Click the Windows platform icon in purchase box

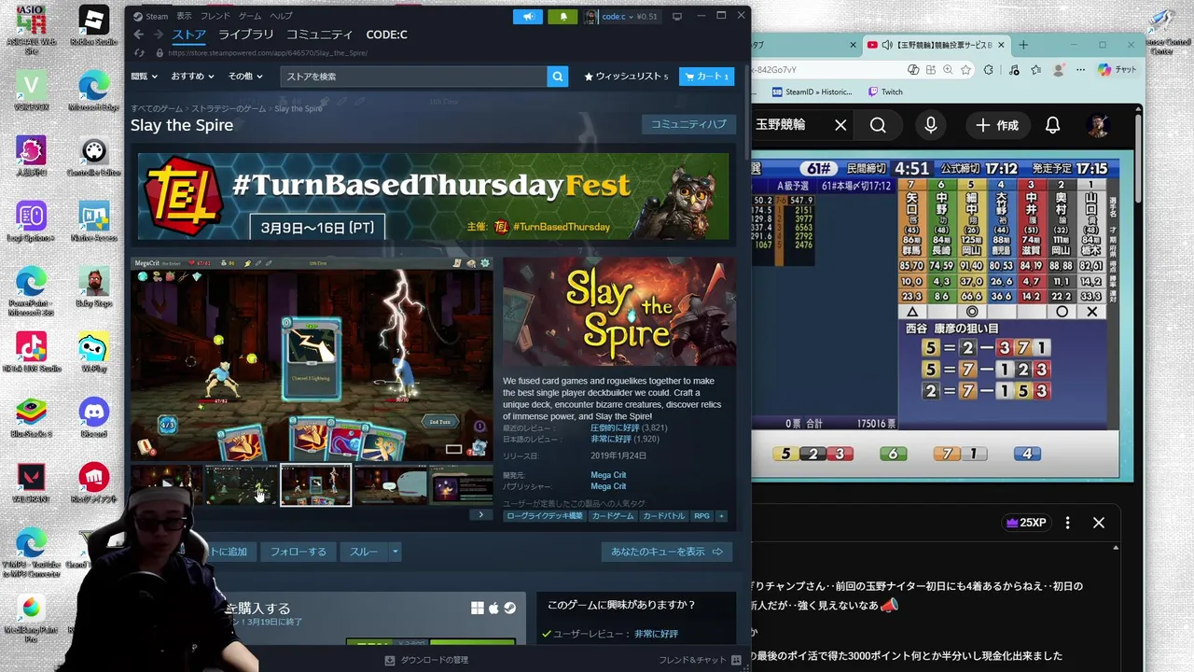478,608
